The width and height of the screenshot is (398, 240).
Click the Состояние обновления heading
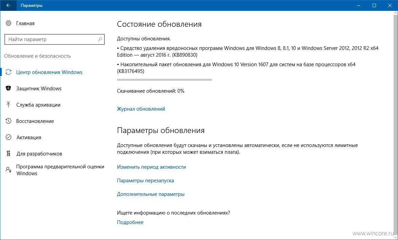click(159, 24)
